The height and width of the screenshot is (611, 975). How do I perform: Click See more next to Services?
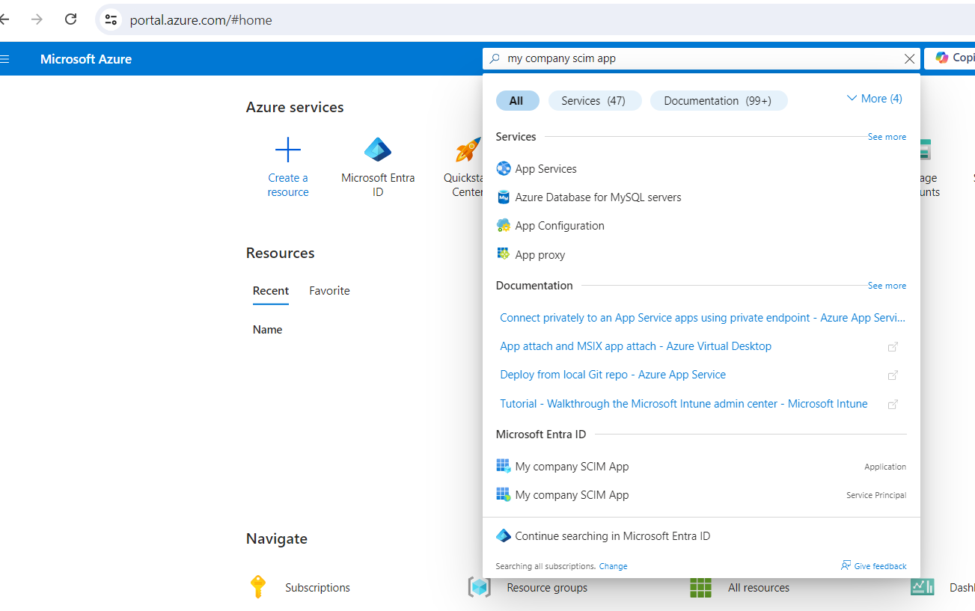tap(887, 137)
